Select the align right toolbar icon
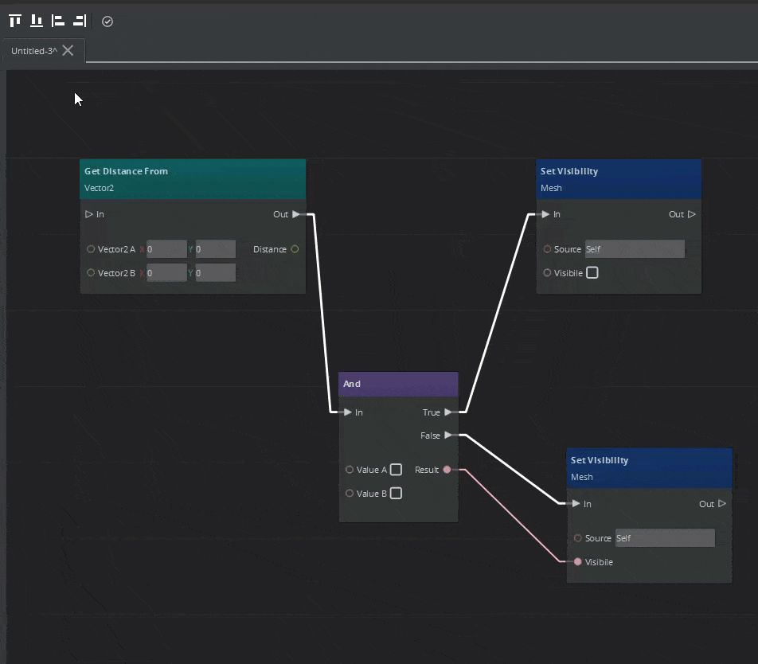Image resolution: width=758 pixels, height=664 pixels. (79, 20)
